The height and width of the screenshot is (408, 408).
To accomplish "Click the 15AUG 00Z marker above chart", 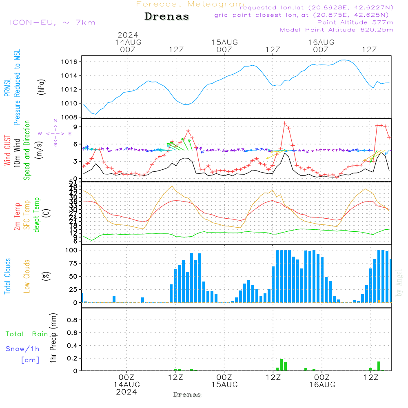I will click(224, 46).
